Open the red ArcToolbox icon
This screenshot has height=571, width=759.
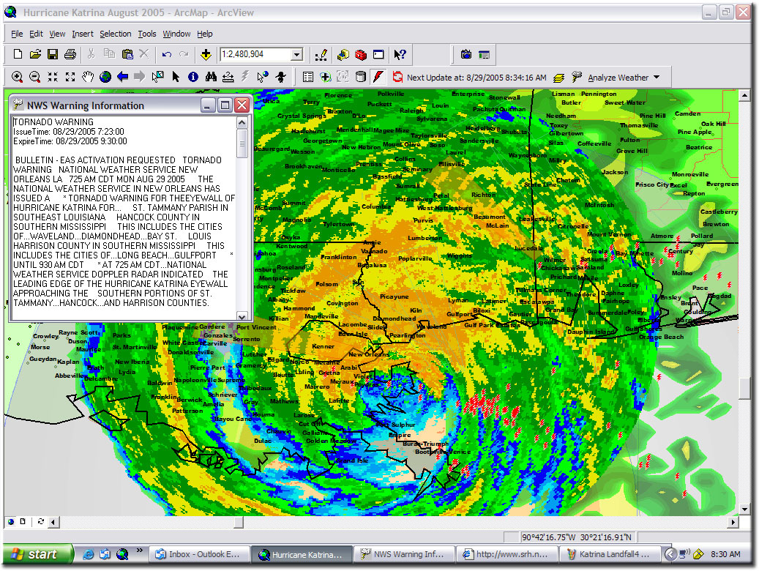click(360, 55)
